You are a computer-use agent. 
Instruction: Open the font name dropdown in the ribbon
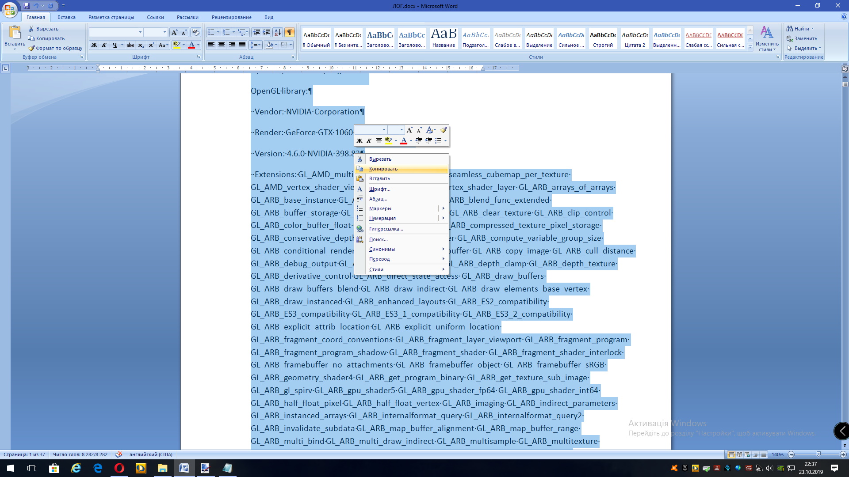click(x=140, y=32)
